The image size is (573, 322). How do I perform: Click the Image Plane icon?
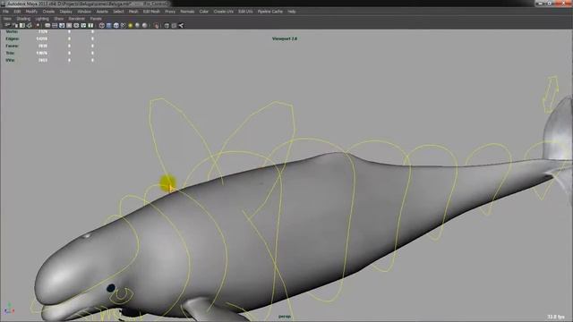[30, 26]
